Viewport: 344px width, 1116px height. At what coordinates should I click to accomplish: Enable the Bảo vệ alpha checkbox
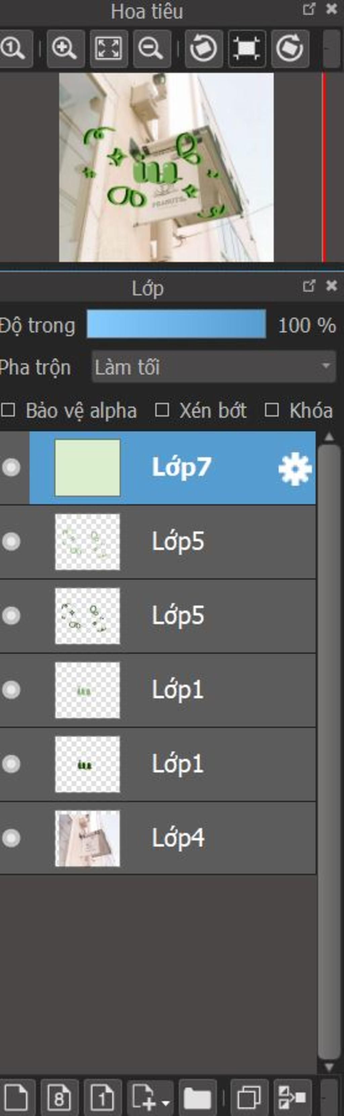click(8, 410)
